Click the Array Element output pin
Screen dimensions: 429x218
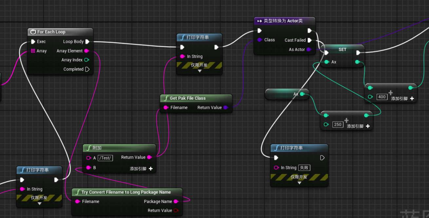(x=86, y=51)
